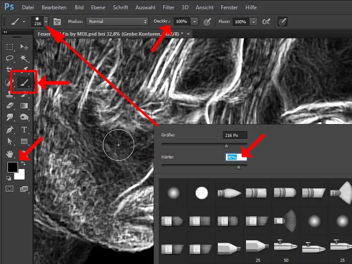Change the screen mode

24,189
